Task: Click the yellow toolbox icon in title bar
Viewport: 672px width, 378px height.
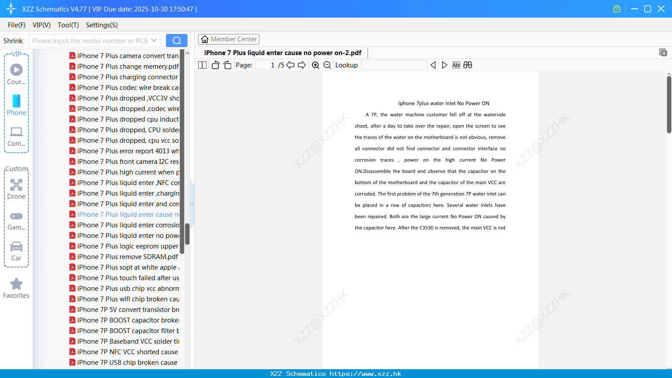Action: click(617, 9)
